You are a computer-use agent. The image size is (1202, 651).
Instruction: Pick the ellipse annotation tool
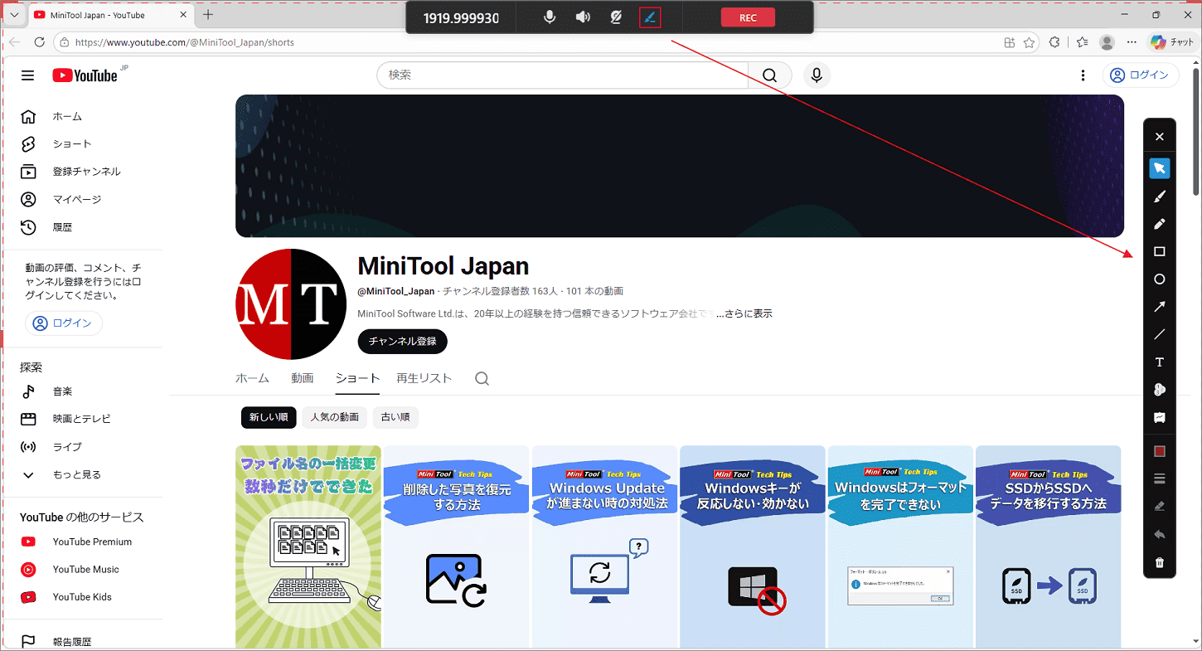[x=1160, y=279]
